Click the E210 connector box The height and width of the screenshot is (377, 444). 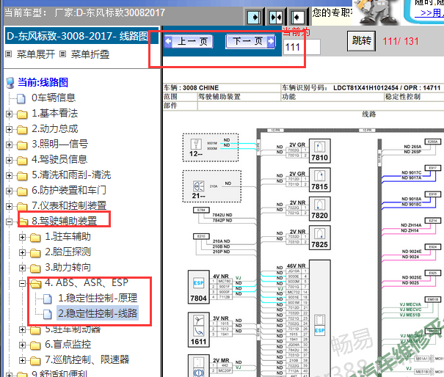click(x=201, y=236)
